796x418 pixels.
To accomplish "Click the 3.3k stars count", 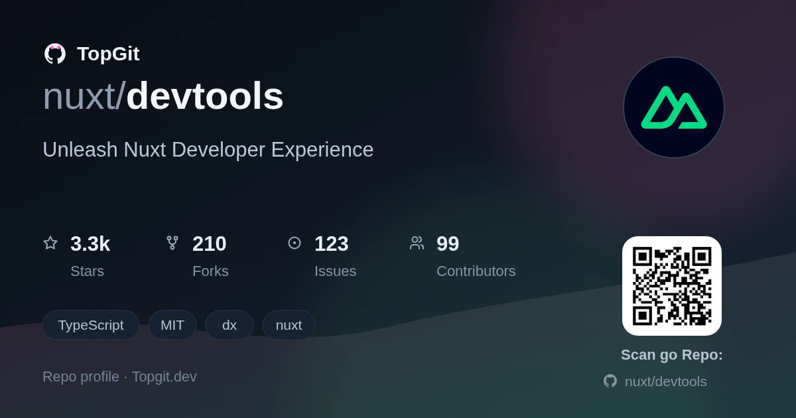I will point(90,244).
